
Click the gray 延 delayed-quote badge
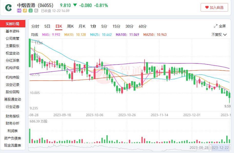point(36,11)
